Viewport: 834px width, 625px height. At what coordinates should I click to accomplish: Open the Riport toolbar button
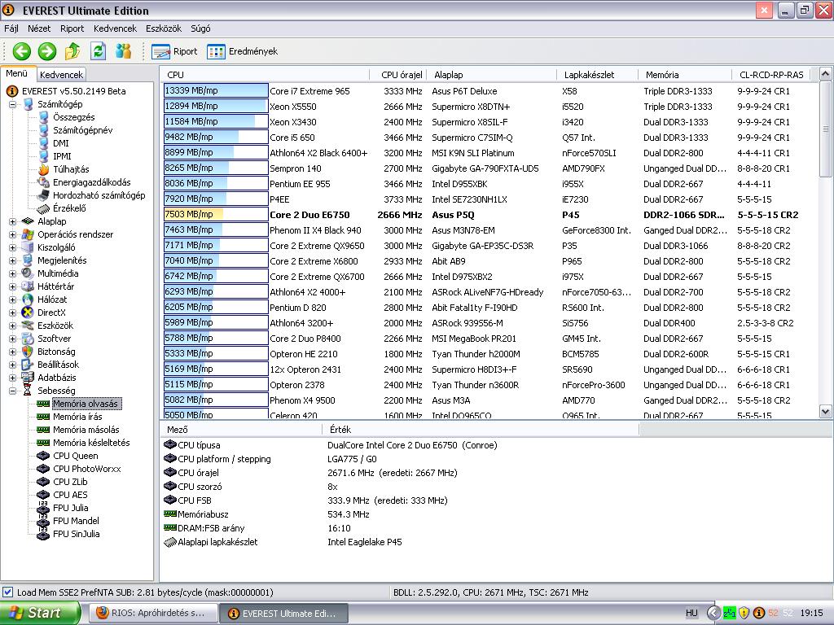[x=174, y=51]
